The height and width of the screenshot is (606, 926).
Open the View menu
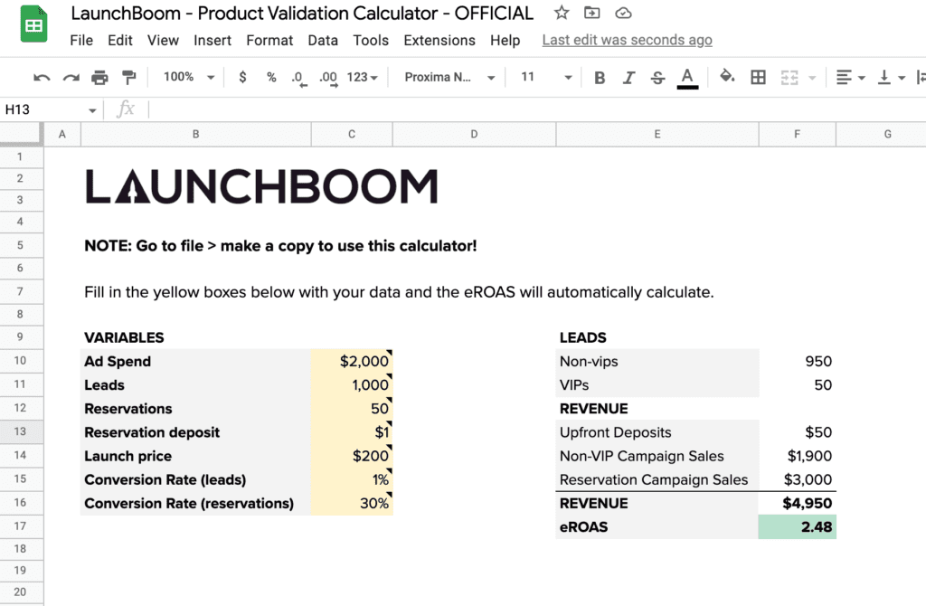(163, 40)
